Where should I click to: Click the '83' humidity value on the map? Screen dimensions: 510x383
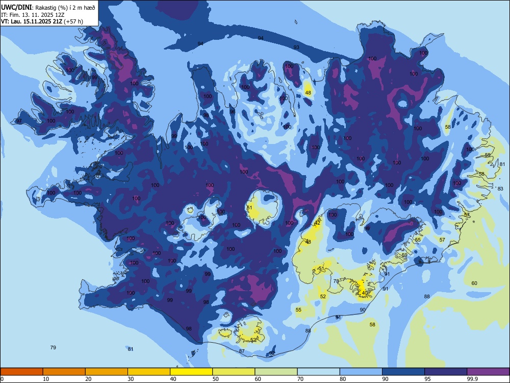(501, 188)
